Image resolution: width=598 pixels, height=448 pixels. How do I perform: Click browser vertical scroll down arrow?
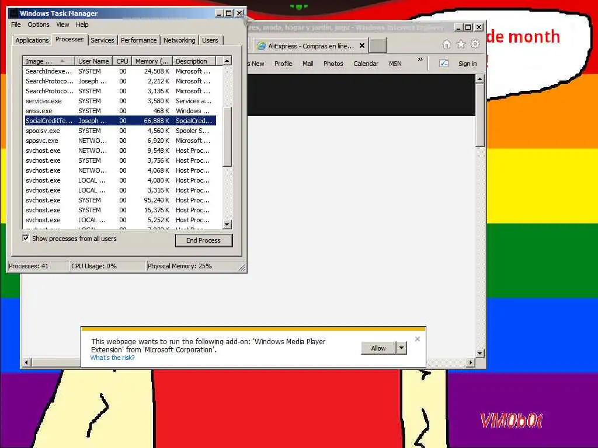coord(480,353)
